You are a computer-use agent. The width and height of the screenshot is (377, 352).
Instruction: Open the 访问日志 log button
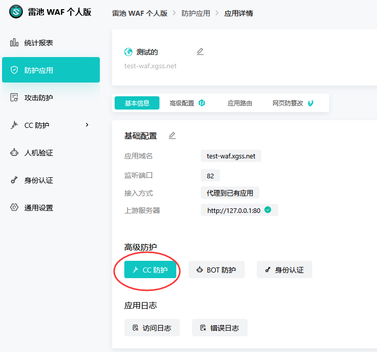152,328
